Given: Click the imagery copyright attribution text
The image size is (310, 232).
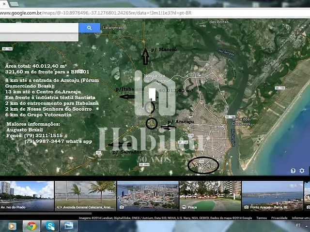Looking at the screenshot, I should click(x=165, y=218).
